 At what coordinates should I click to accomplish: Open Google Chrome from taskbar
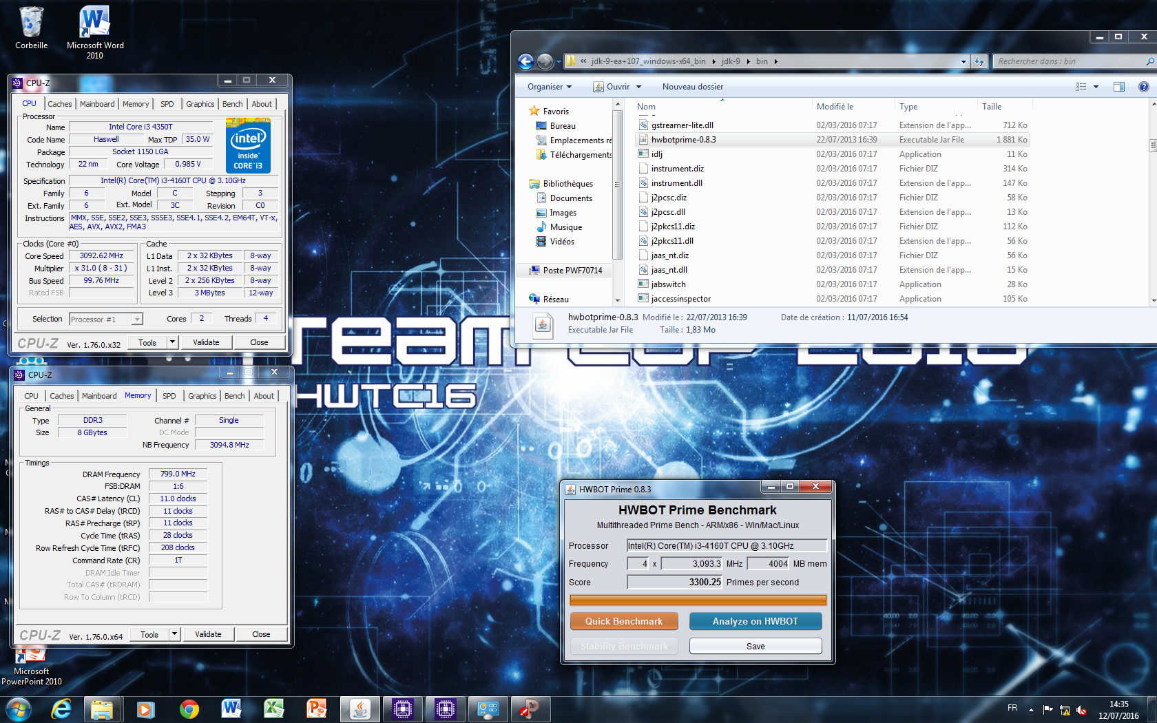[189, 709]
